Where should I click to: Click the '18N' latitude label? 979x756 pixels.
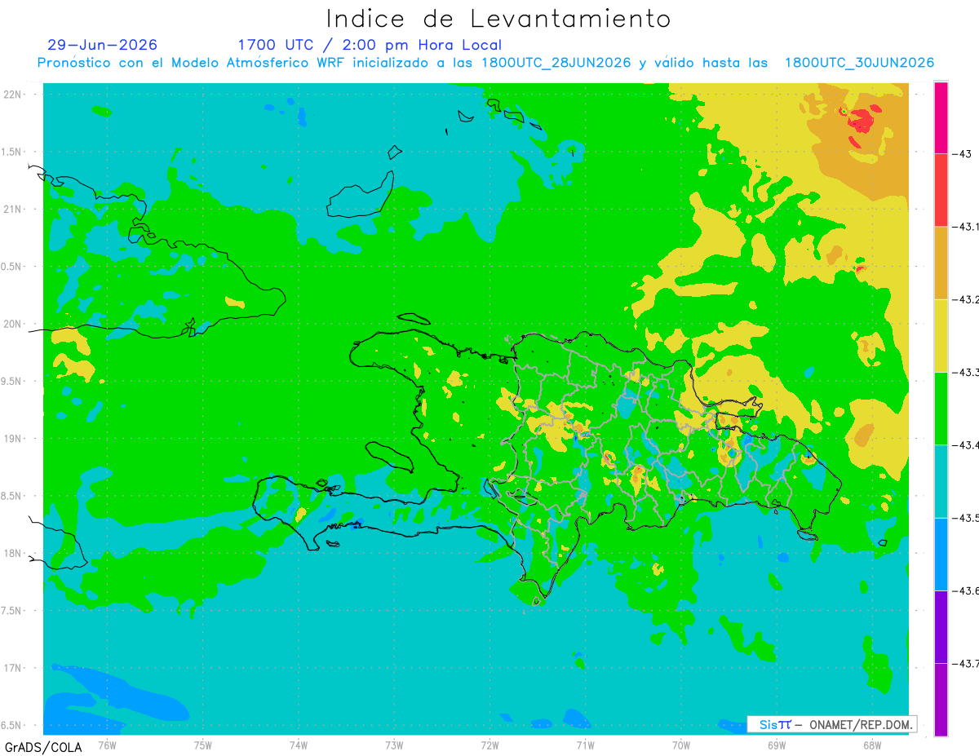tap(12, 553)
